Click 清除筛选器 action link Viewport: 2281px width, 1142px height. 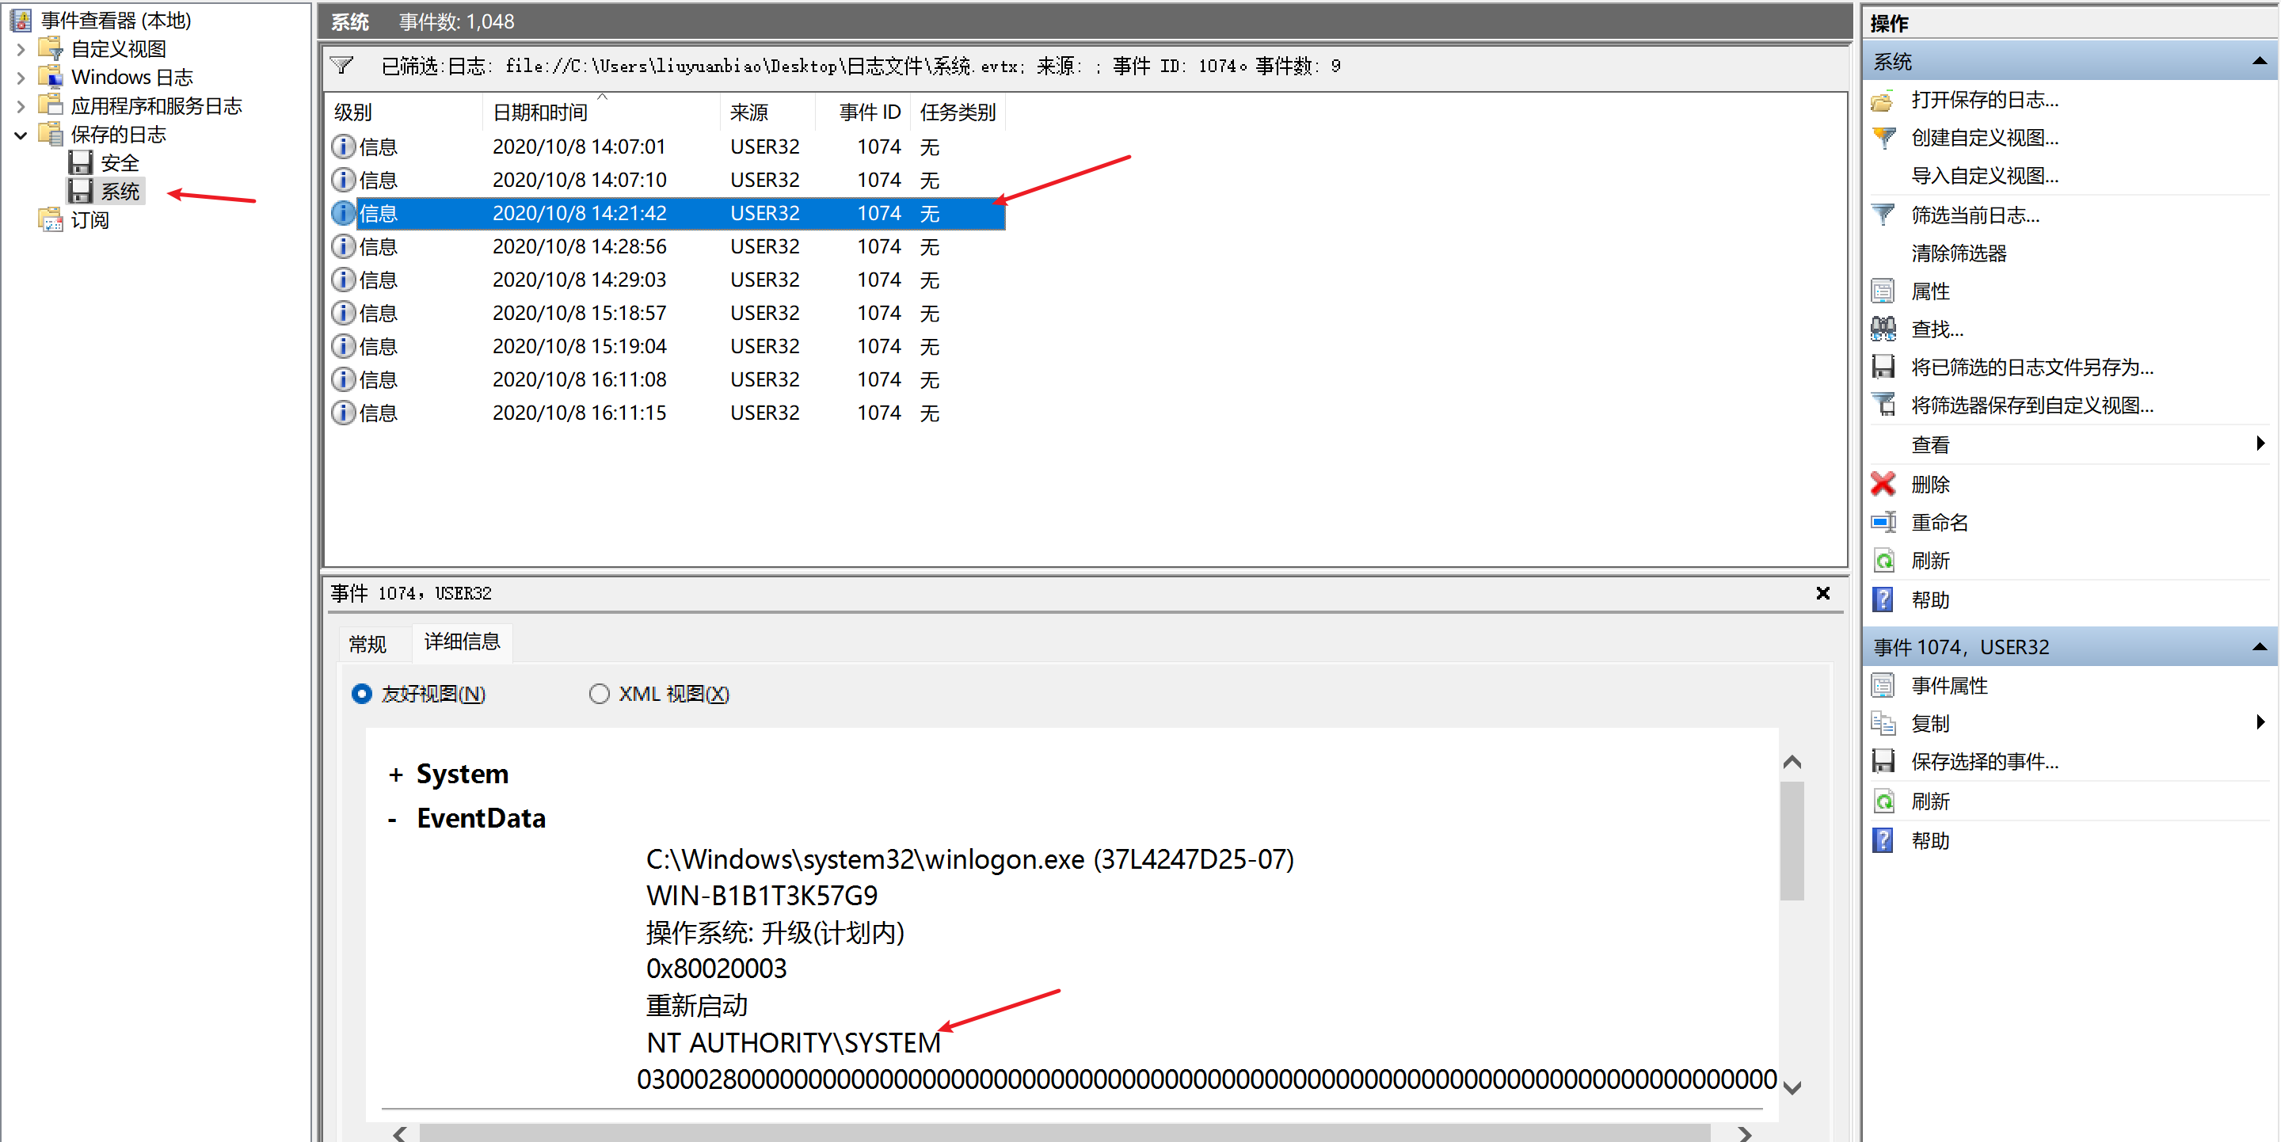tap(1958, 253)
